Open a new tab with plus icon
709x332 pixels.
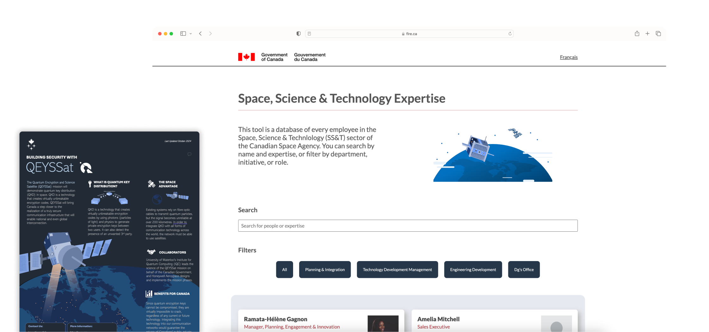click(x=648, y=34)
